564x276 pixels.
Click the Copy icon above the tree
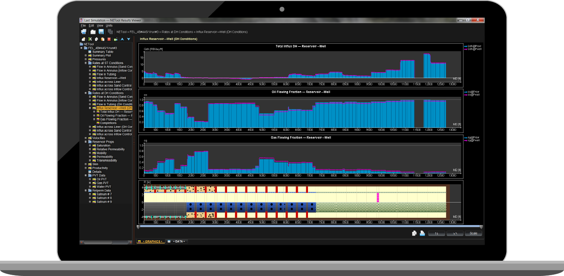97,39
